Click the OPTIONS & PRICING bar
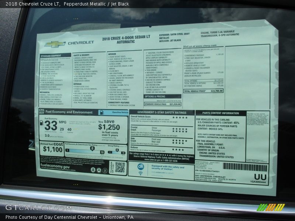295x221 pixels. 162,97
